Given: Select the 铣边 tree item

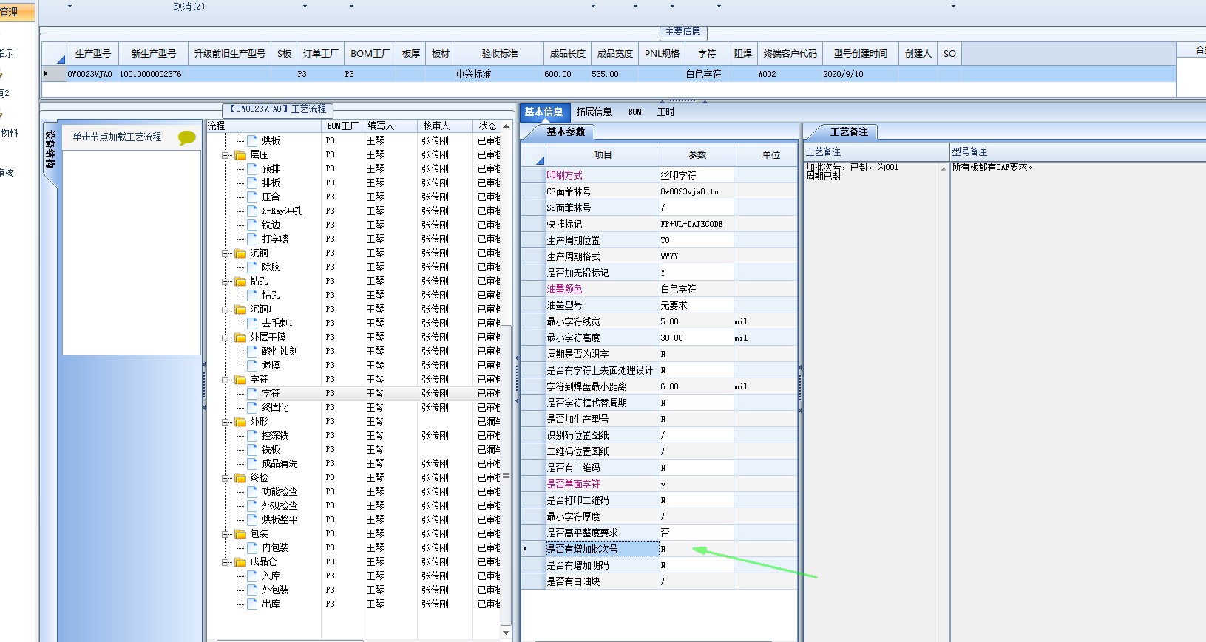Looking at the screenshot, I should [x=271, y=225].
